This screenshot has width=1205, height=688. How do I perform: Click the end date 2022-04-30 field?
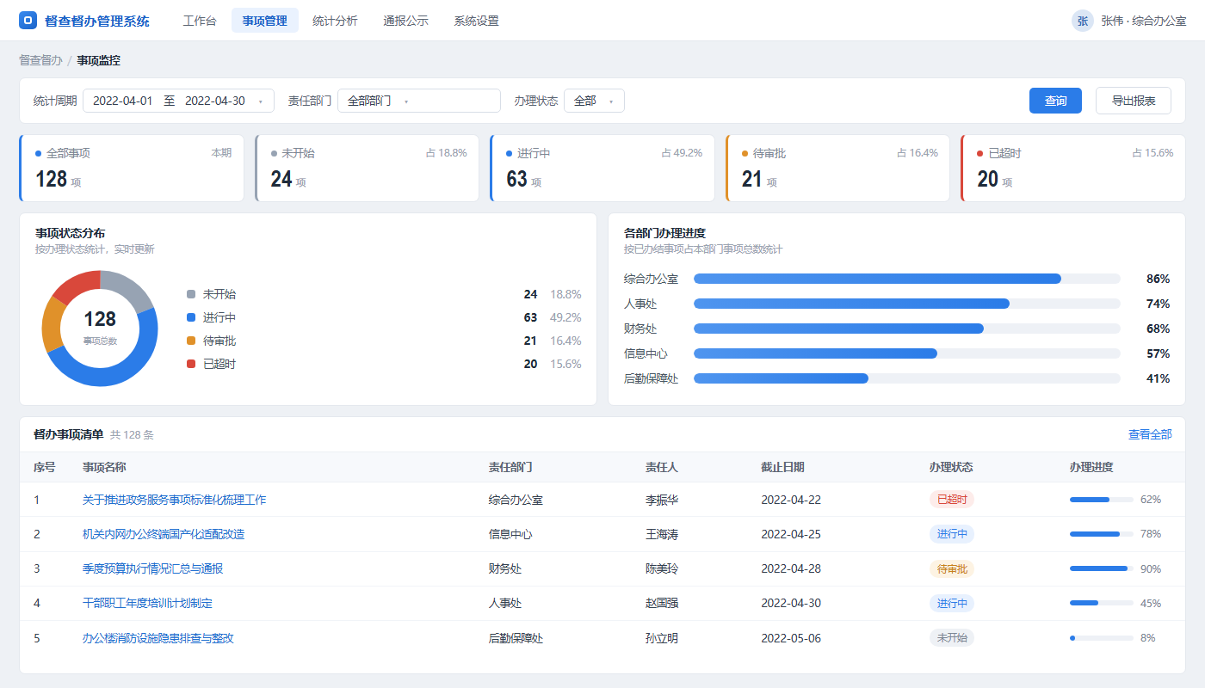(x=215, y=101)
